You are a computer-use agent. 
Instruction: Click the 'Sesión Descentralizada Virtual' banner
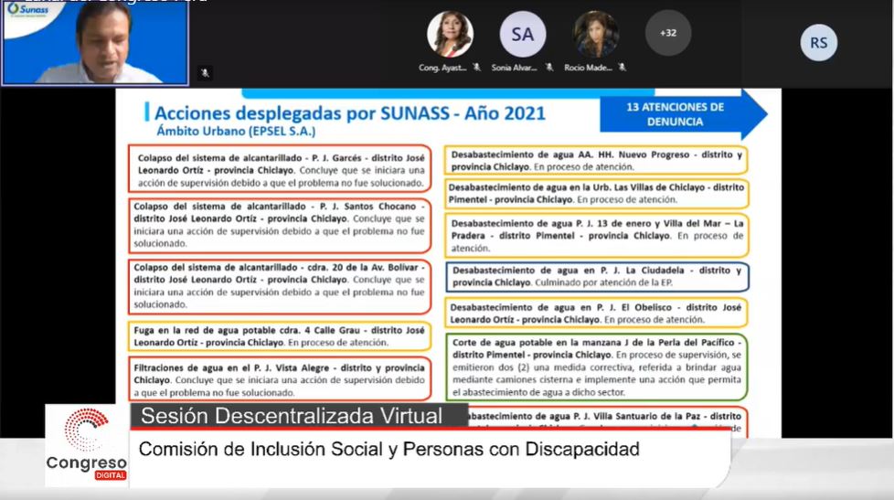click(299, 416)
